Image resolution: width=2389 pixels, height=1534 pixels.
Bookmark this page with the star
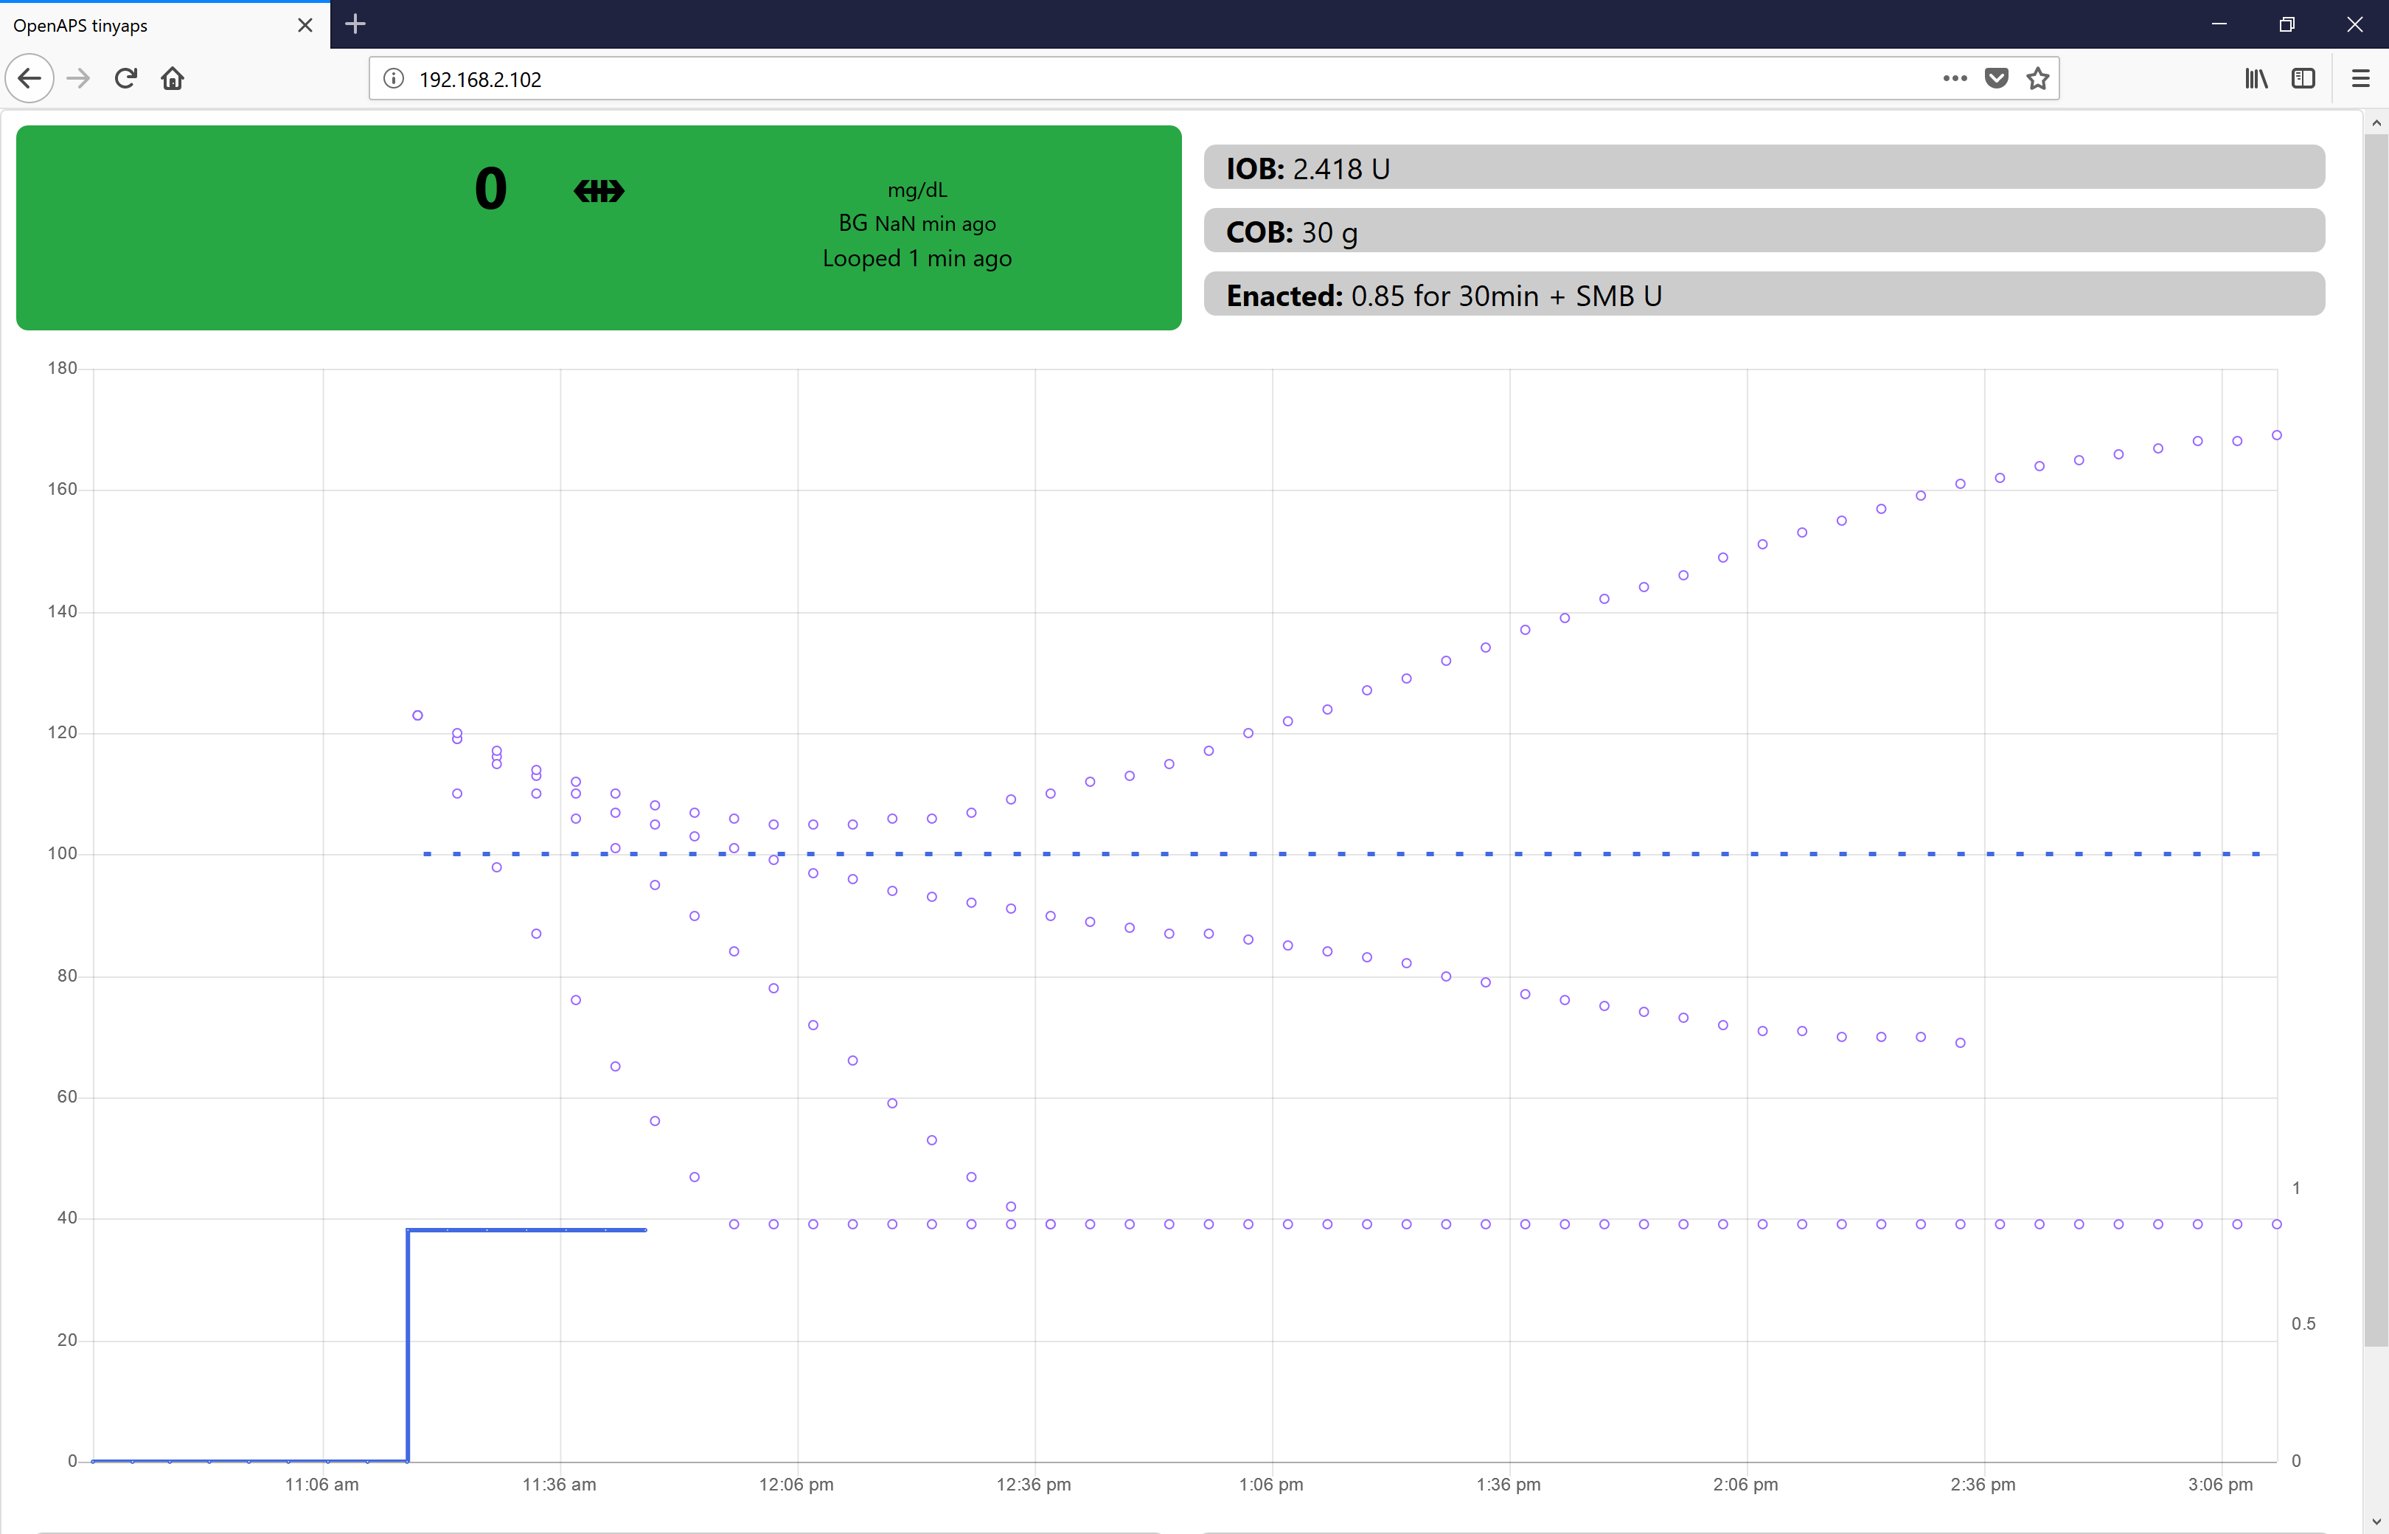coord(2037,79)
